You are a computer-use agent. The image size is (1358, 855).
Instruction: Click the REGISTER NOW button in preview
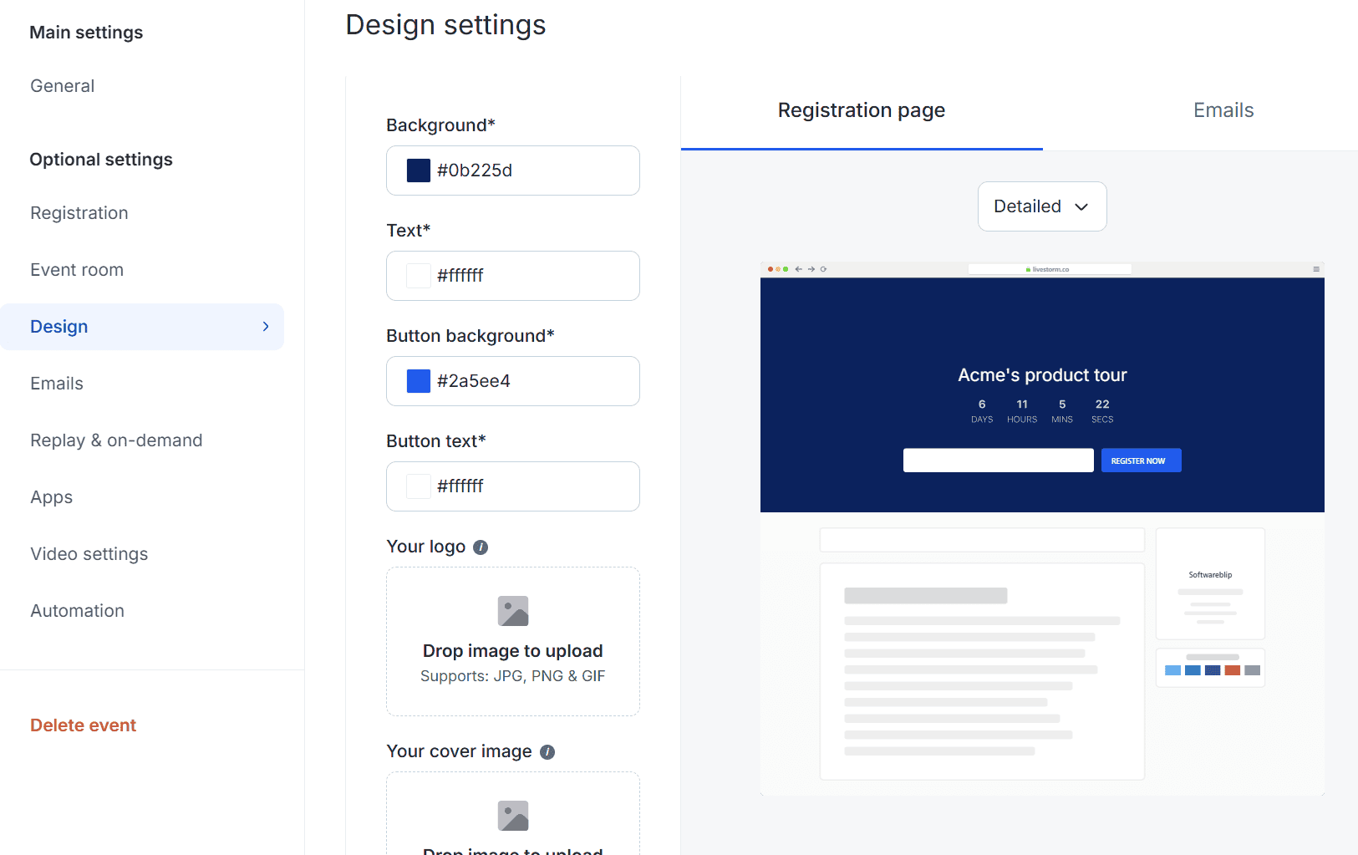[x=1141, y=461]
